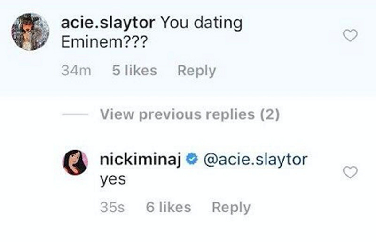
Task: Reply to acie.slaytor's comment
Action: point(196,71)
